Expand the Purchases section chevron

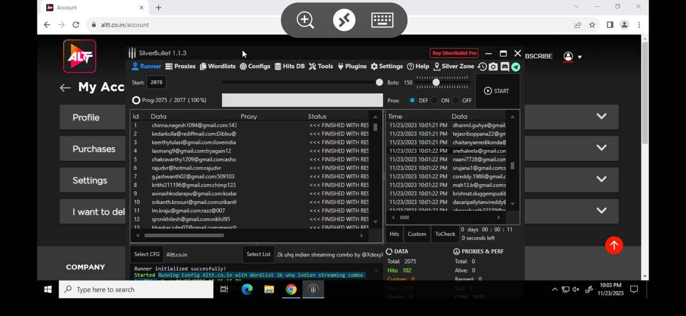click(601, 148)
